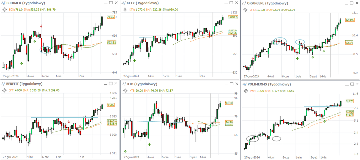Close the XTB chart panel
Viewport: 360px width, 160px height.
pyautogui.click(x=237, y=83)
